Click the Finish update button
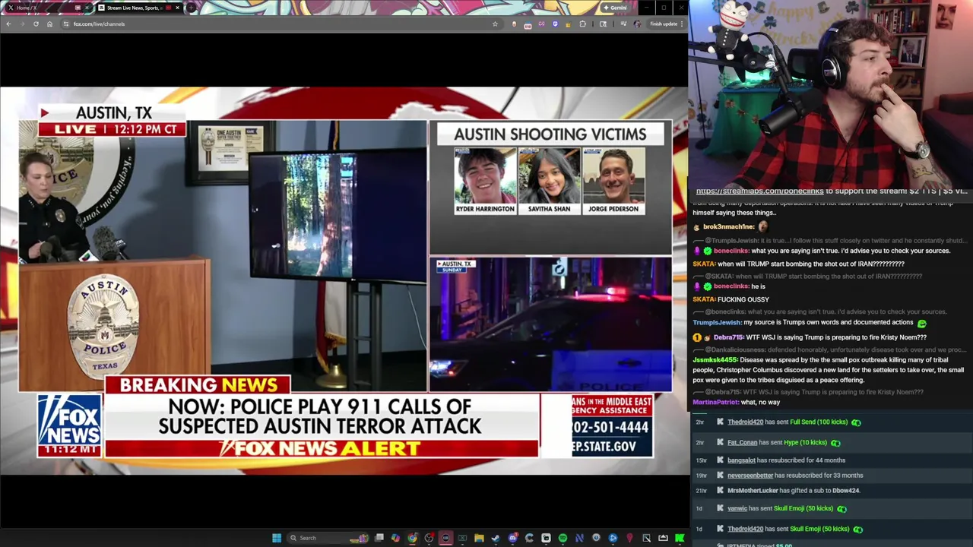The height and width of the screenshot is (547, 973). [x=664, y=24]
